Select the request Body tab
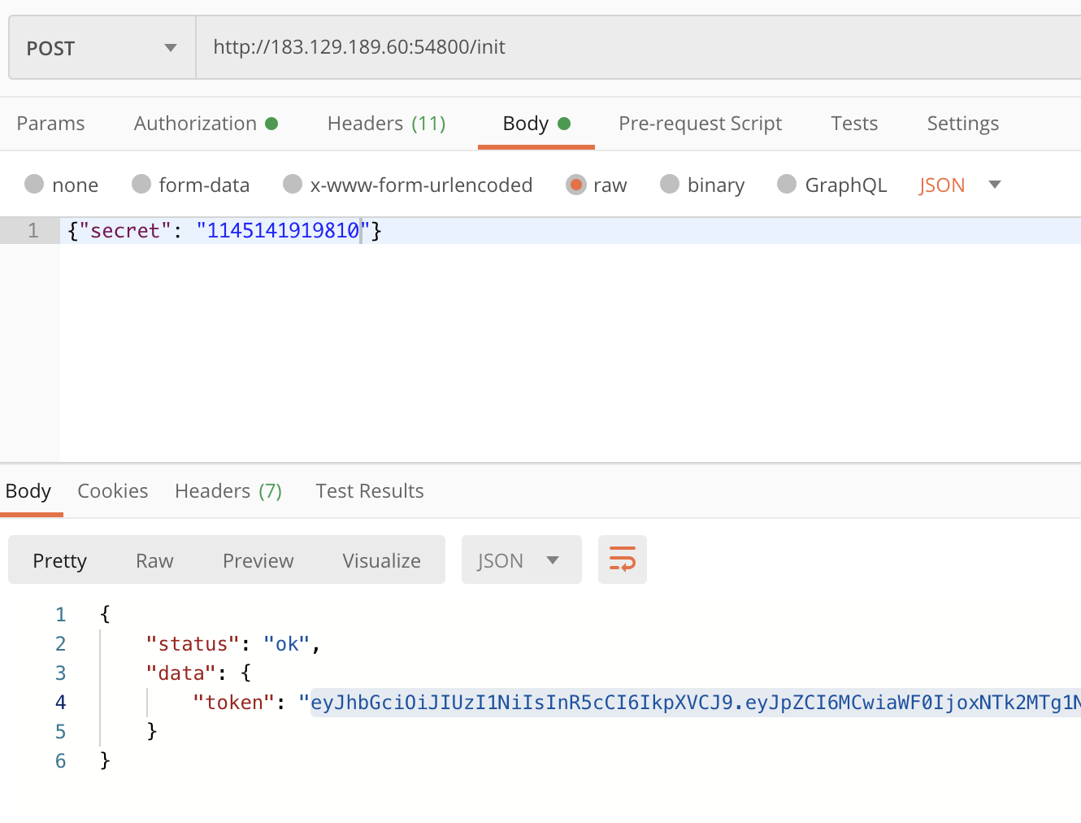The image size is (1081, 823). (x=536, y=124)
